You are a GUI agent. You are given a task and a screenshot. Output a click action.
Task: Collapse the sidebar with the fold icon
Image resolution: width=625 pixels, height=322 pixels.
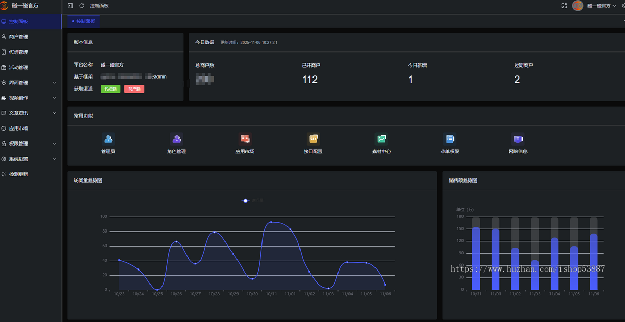pos(70,6)
